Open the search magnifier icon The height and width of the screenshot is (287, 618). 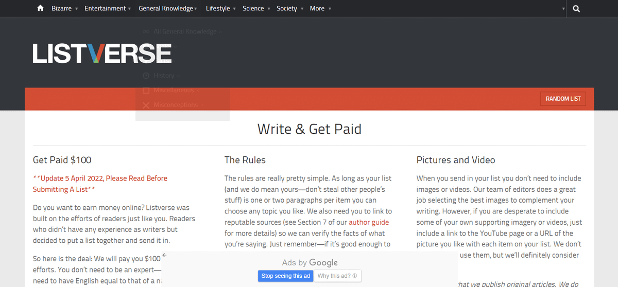(576, 9)
